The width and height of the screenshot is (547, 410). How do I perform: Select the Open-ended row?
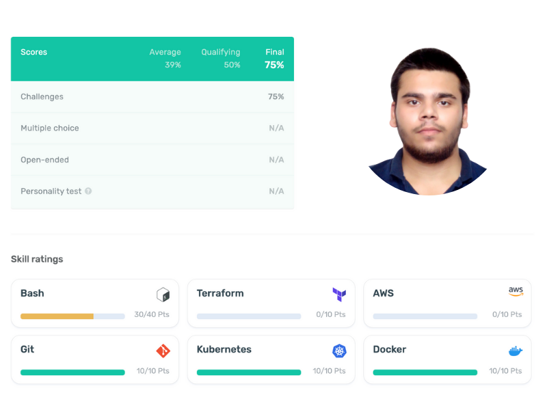[152, 160]
